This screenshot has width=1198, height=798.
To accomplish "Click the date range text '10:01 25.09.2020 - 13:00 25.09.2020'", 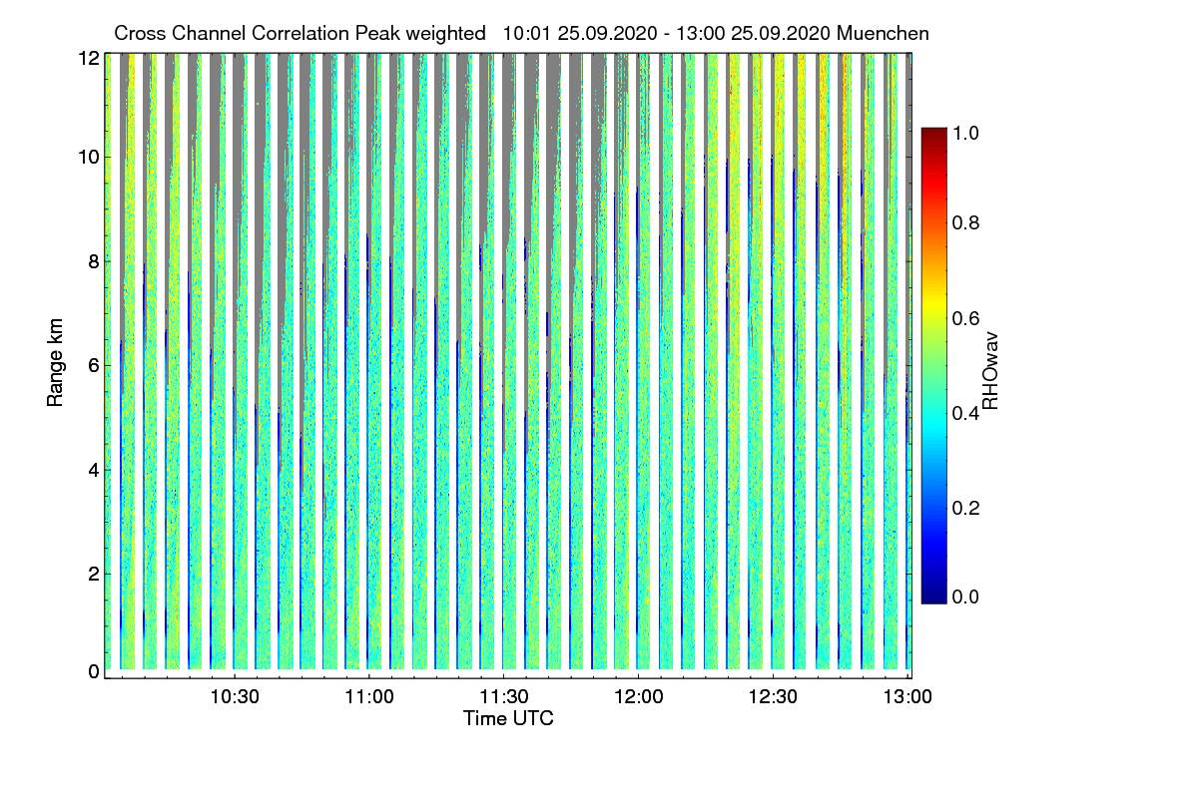I will pos(668,33).
